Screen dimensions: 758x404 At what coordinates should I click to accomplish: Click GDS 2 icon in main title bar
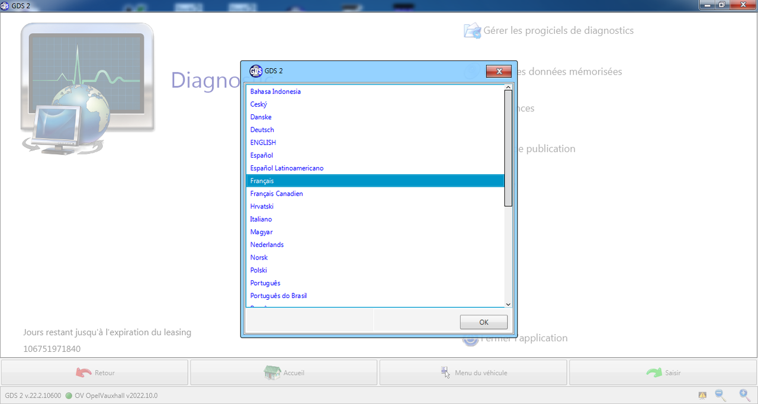5,5
